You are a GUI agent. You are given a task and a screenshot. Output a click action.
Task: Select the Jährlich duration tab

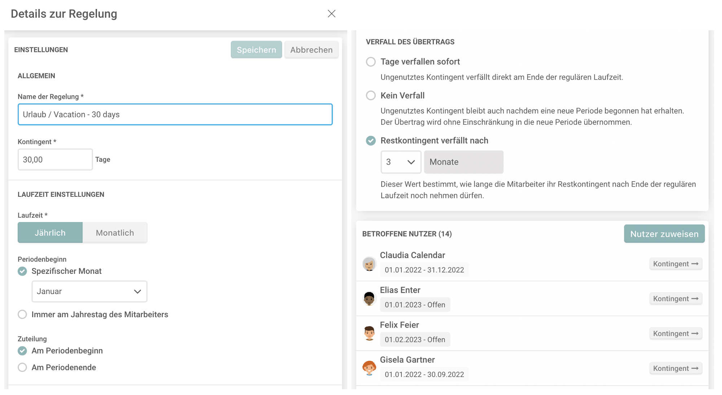click(x=50, y=233)
